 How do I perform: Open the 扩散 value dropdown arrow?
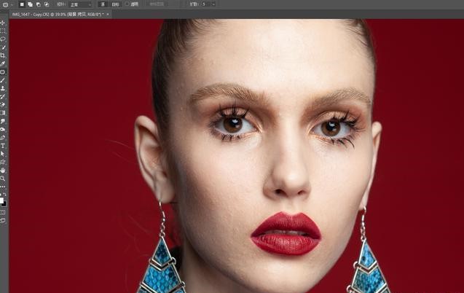(x=213, y=4)
